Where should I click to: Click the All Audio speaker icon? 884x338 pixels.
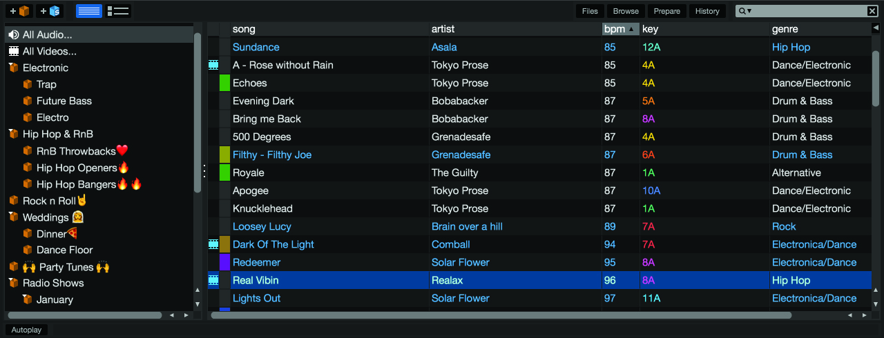point(13,34)
